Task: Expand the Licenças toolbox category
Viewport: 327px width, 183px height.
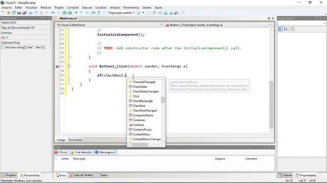Action: coord(25,33)
